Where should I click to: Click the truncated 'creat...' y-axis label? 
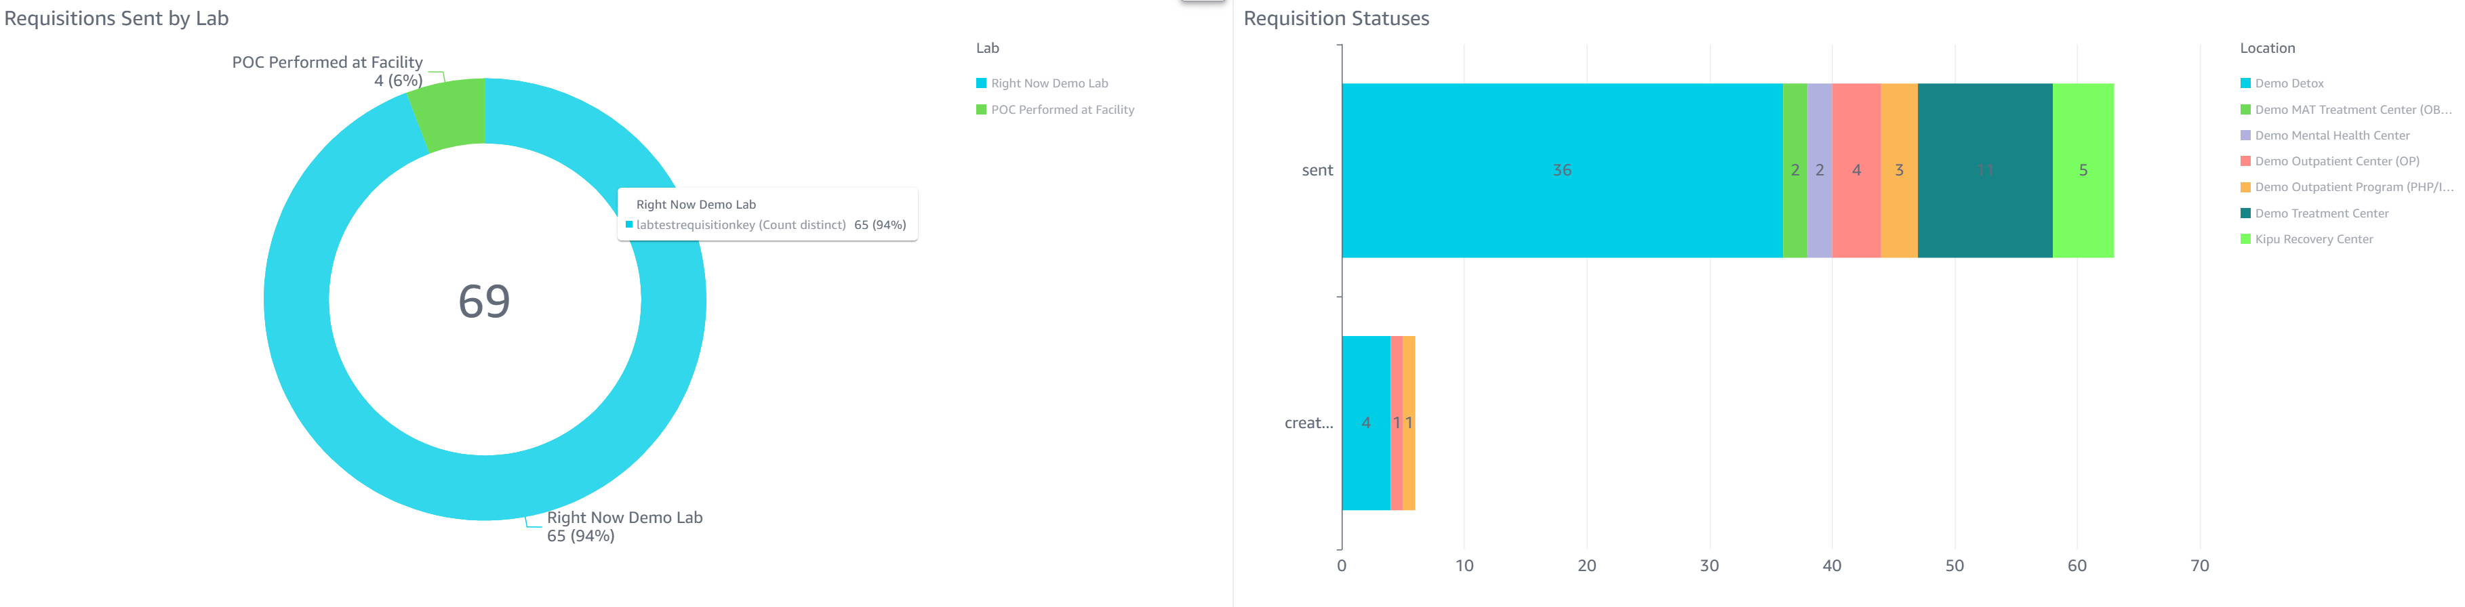point(1308,423)
